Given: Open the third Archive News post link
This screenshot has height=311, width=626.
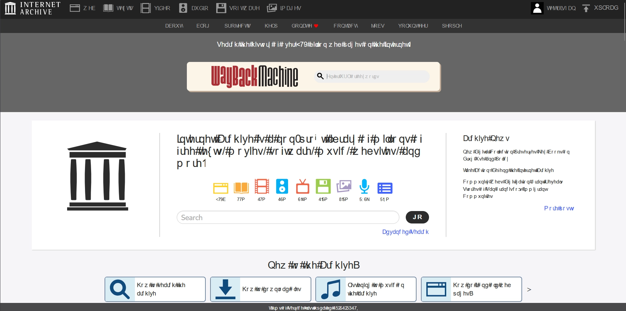Looking at the screenshot, I should click(x=513, y=189).
